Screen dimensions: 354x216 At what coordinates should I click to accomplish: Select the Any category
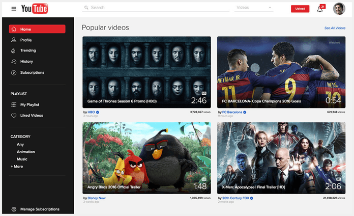point(20,145)
